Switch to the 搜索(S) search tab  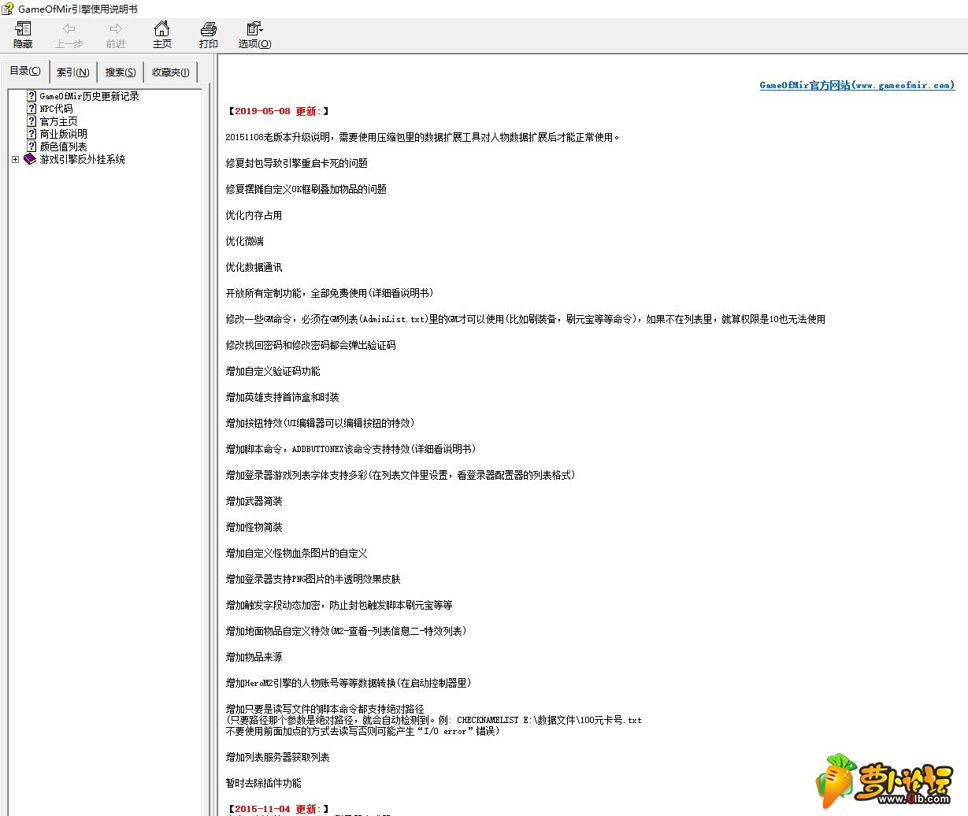[x=121, y=72]
